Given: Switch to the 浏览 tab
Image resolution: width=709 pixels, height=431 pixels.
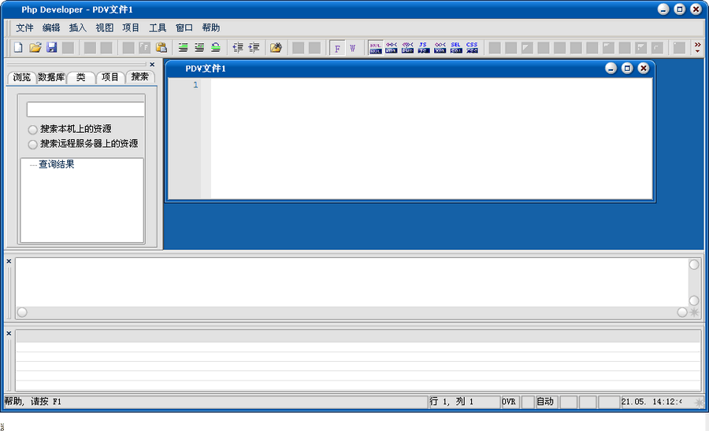Looking at the screenshot, I should tap(22, 78).
